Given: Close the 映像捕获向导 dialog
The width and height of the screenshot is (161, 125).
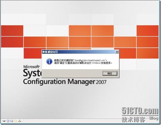Looking at the screenshot, I should (x=117, y=52).
